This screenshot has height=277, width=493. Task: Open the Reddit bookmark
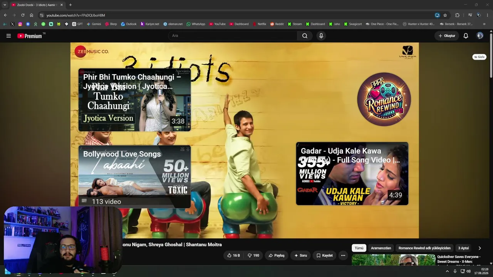pos(277,24)
